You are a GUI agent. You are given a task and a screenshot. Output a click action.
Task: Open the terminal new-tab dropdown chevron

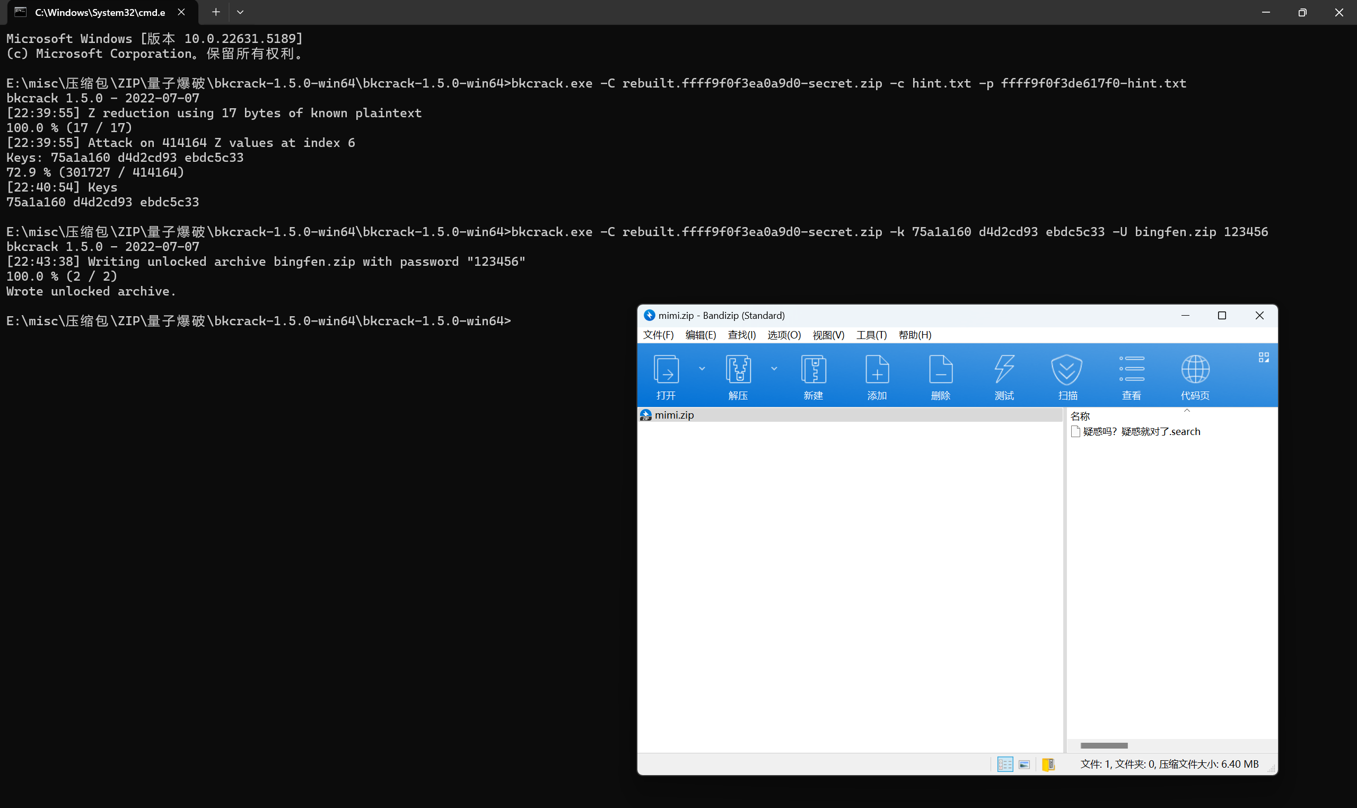pyautogui.click(x=240, y=12)
